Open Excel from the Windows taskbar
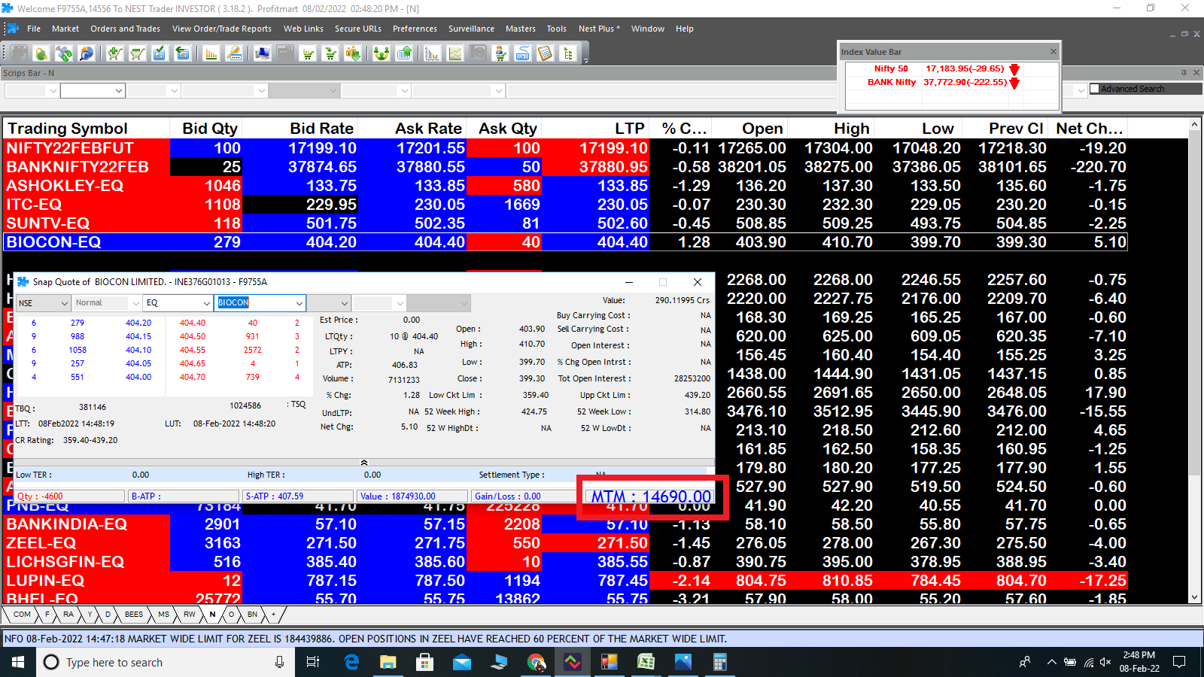The height and width of the screenshot is (677, 1204). pos(646,662)
